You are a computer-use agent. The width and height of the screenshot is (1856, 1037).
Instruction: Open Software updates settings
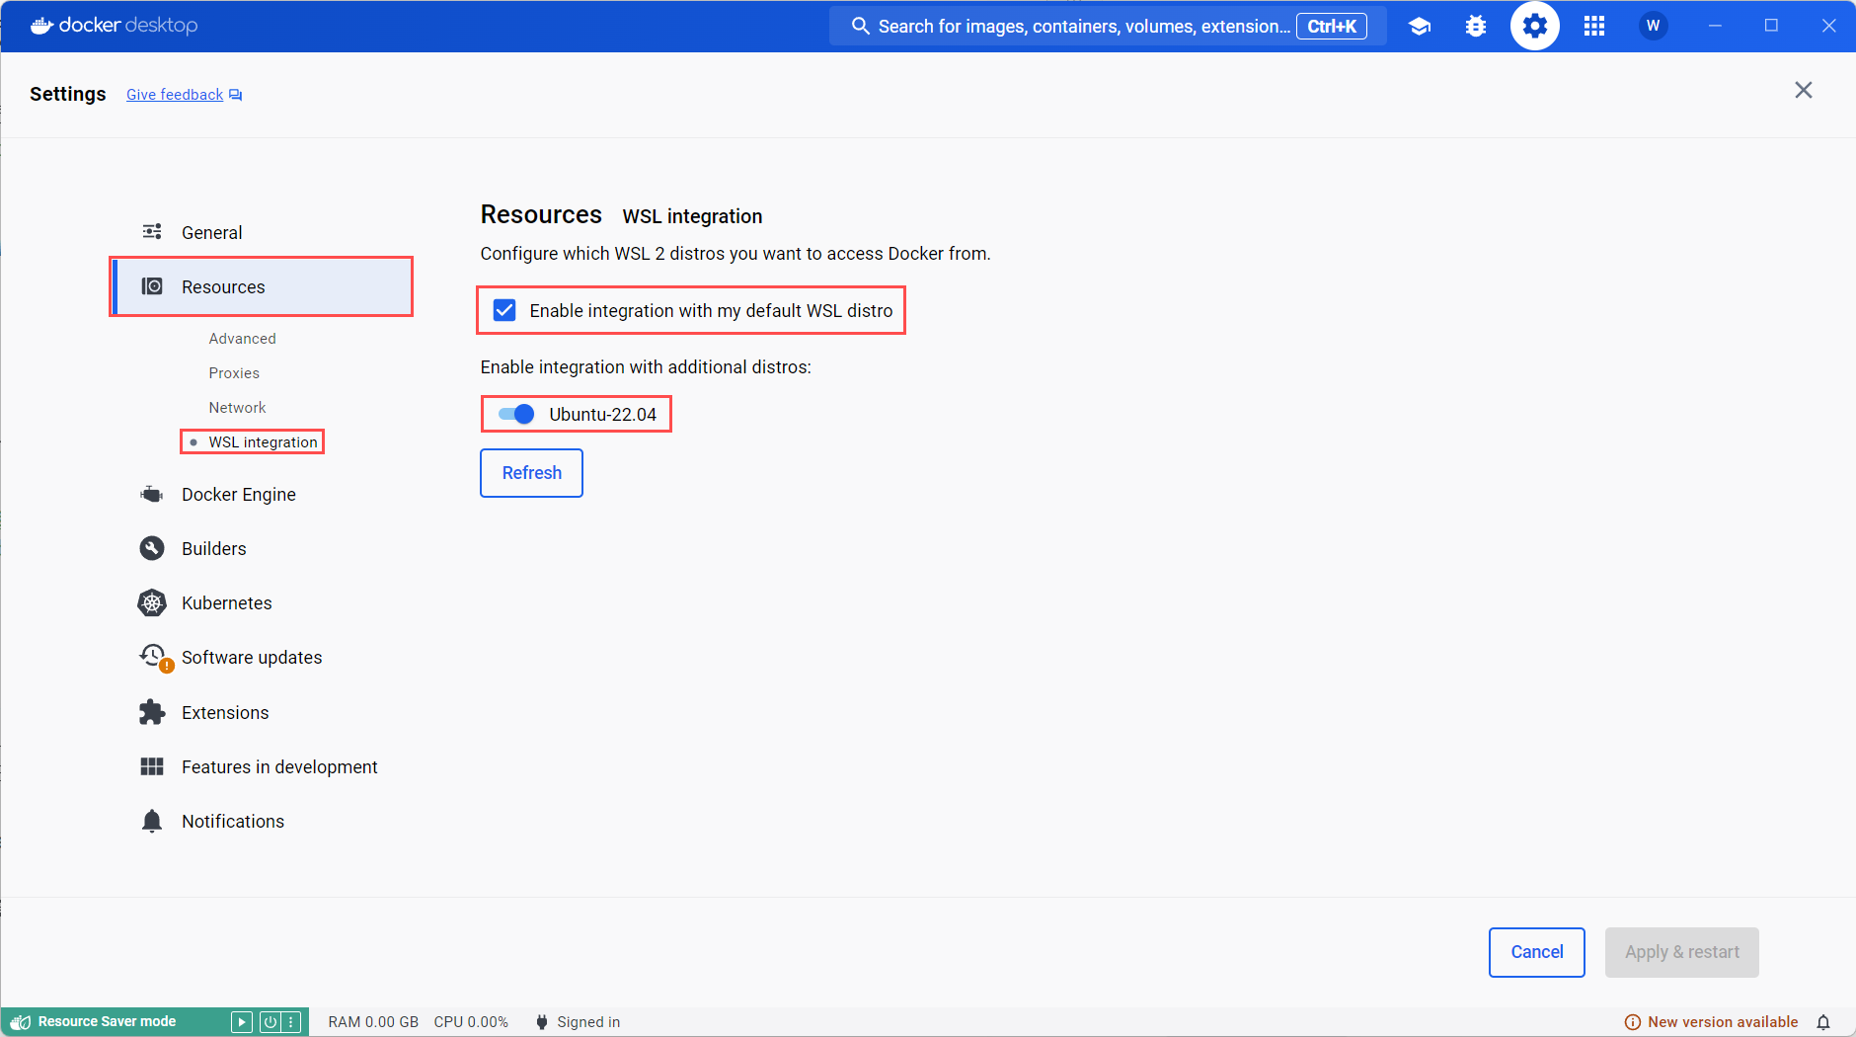[x=261, y=657]
